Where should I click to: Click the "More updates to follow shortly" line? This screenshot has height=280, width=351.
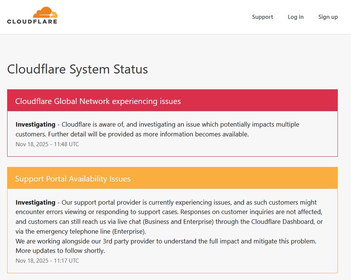[60, 251]
